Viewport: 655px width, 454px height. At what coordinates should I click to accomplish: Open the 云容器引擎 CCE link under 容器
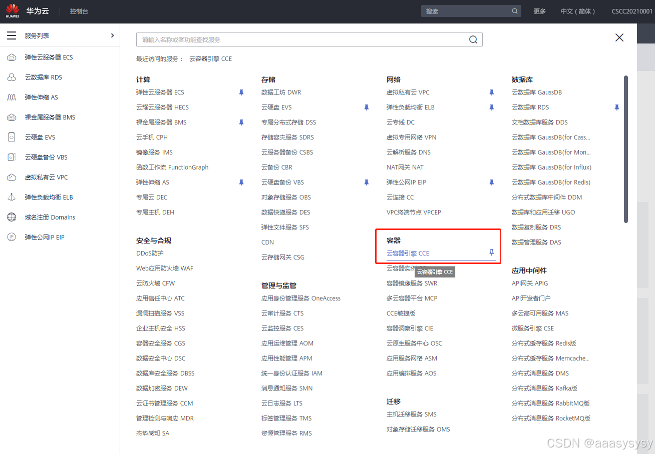408,253
